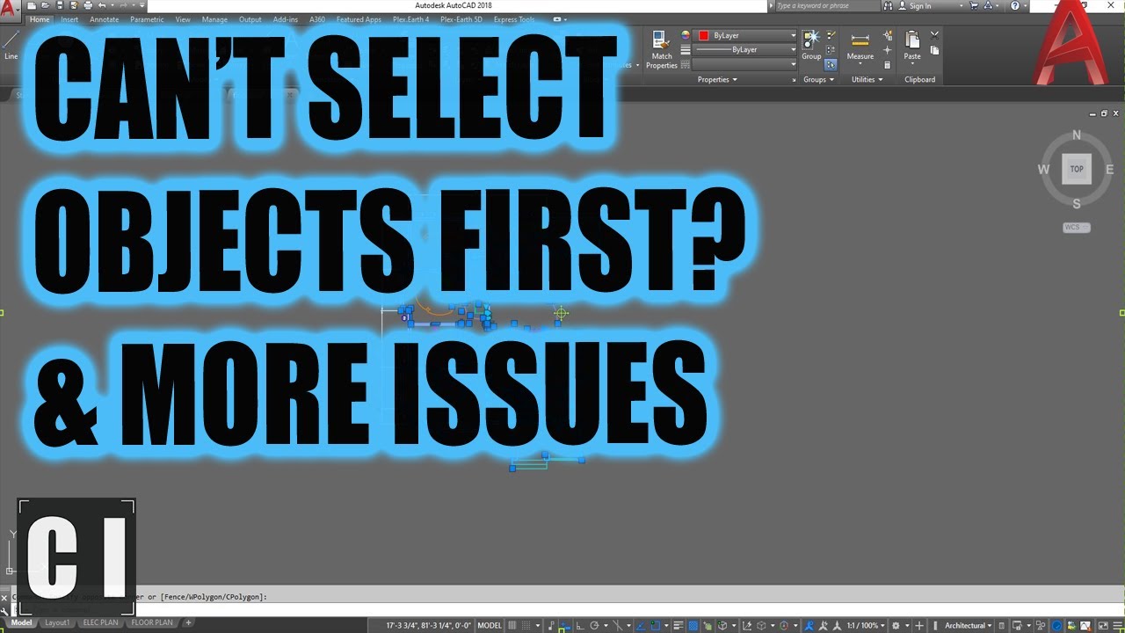Click the workspace switching gear icon
The height and width of the screenshot is (633, 1125).
pyautogui.click(x=895, y=626)
